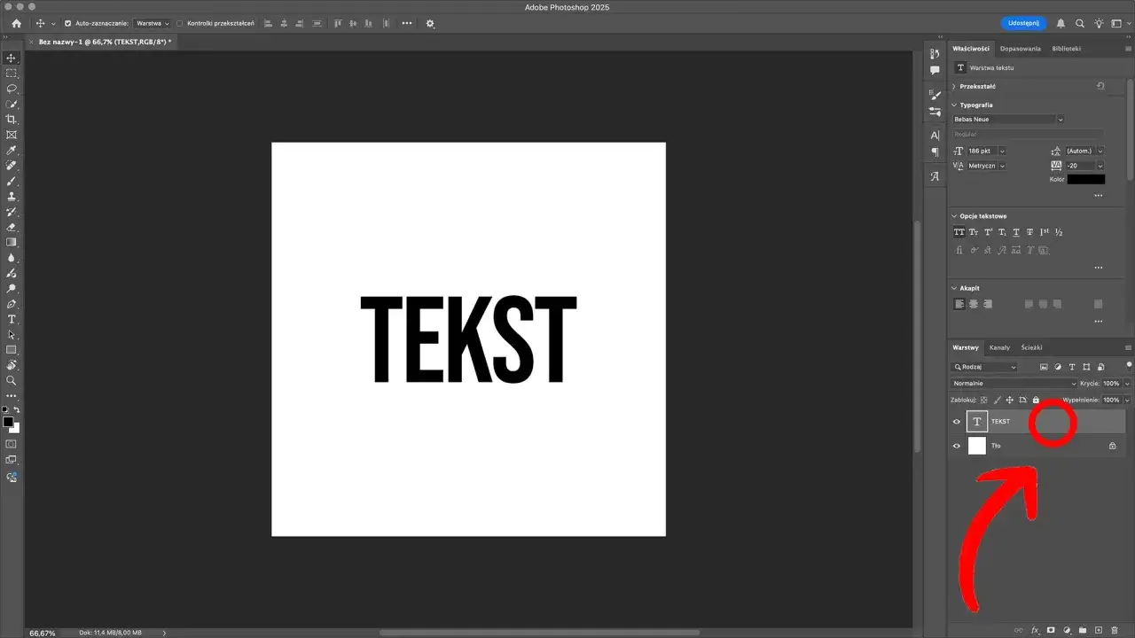The height and width of the screenshot is (638, 1135).
Task: Expand the Przekształć section
Action: (975, 86)
